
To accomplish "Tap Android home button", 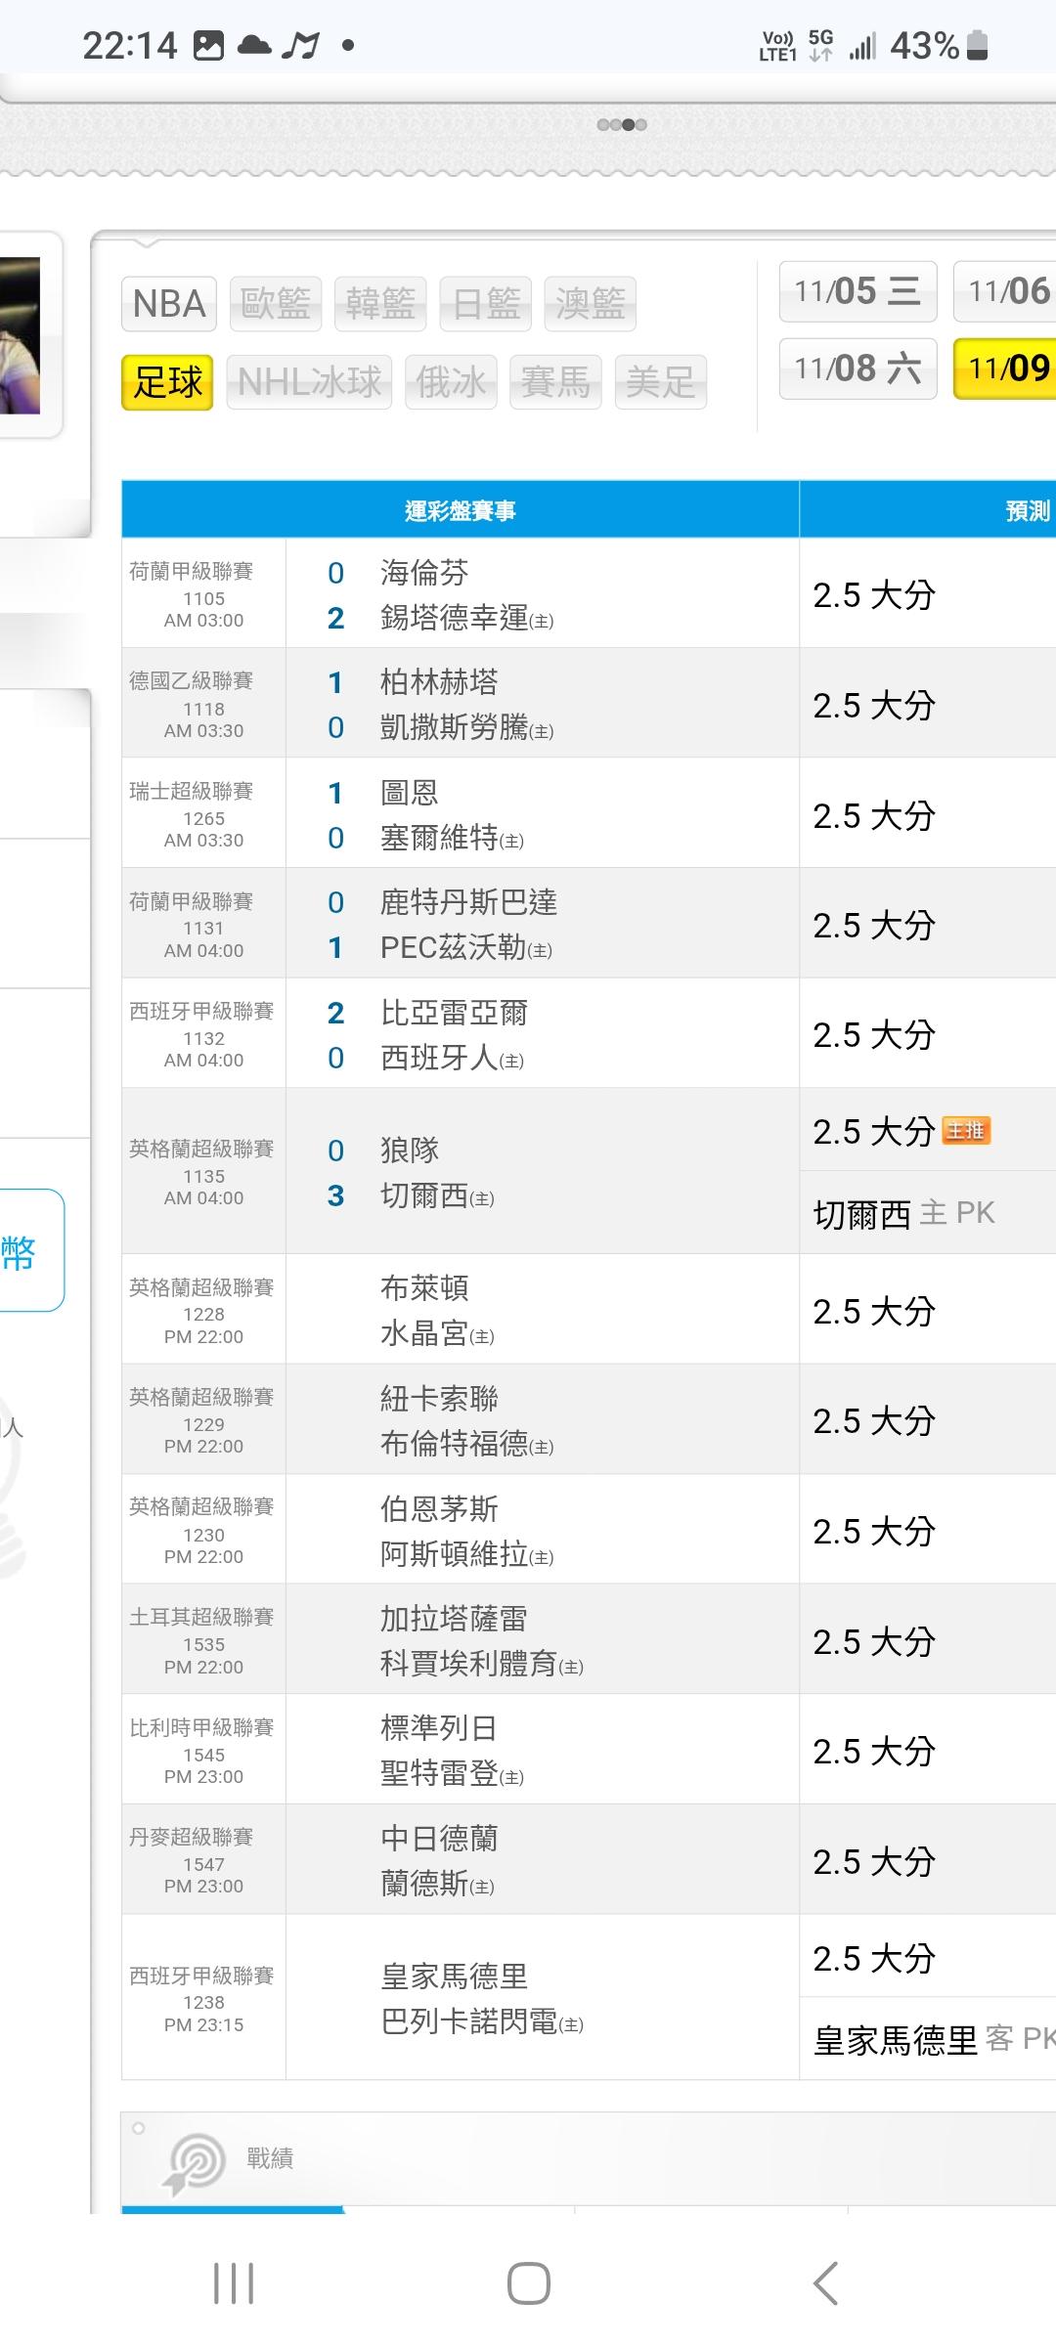I will tap(529, 2283).
